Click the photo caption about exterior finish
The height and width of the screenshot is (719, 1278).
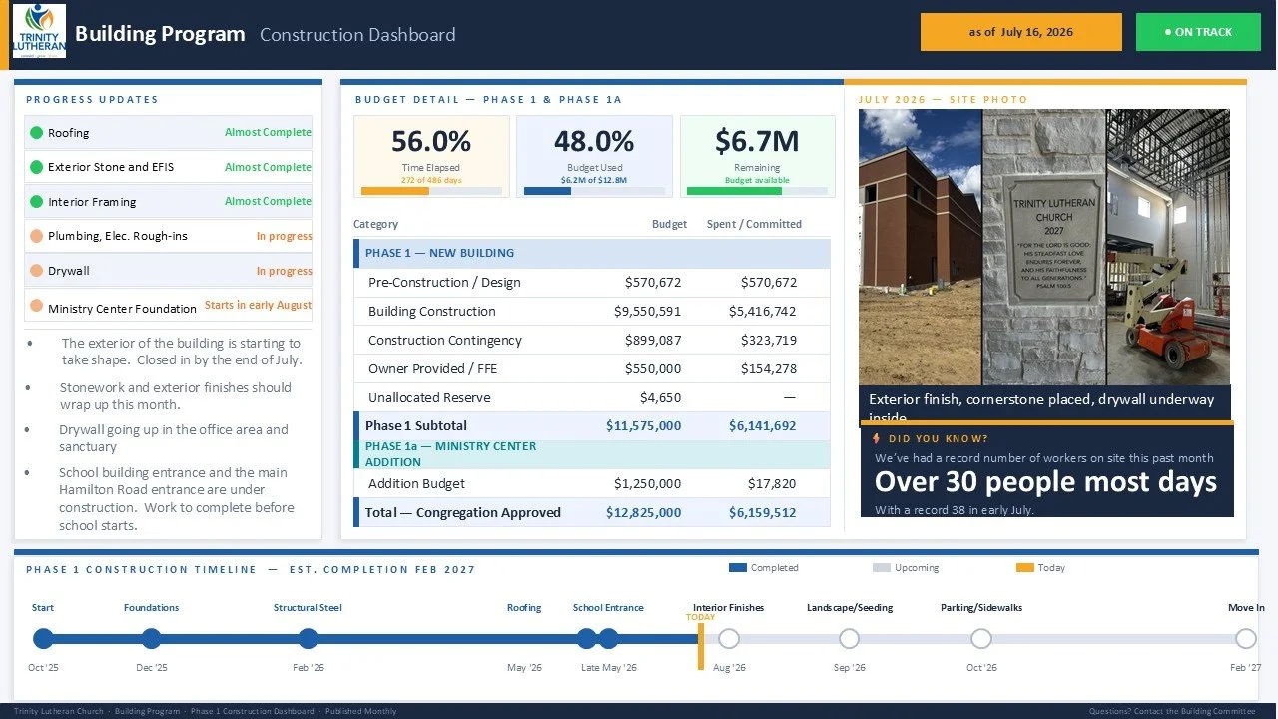point(1044,405)
